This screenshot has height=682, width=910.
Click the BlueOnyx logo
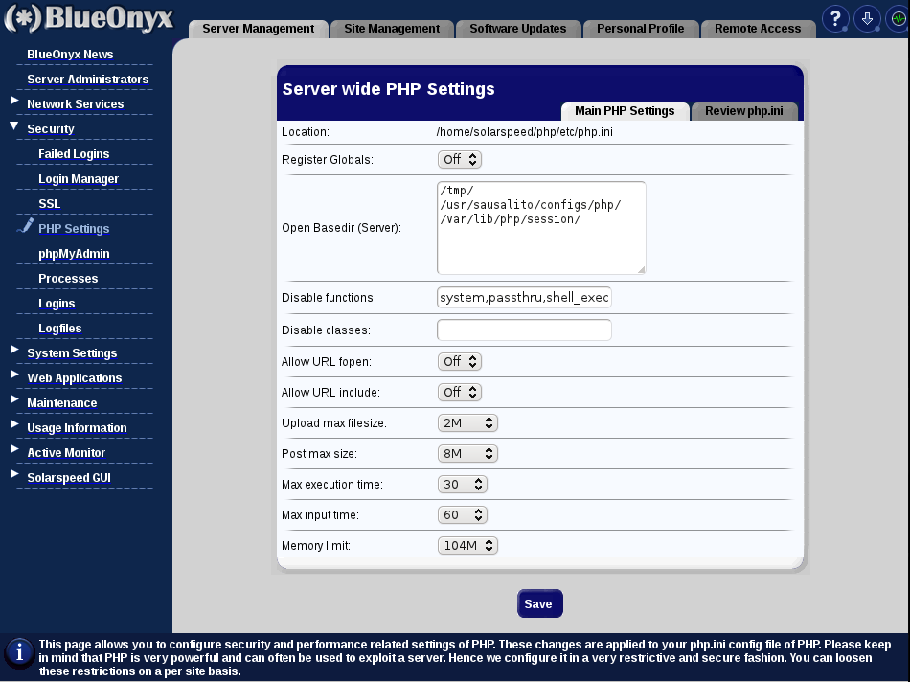tap(89, 18)
